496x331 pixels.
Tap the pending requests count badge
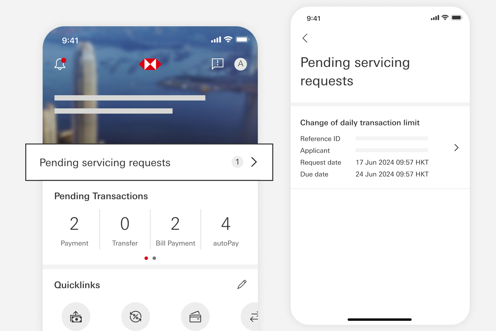click(x=238, y=162)
